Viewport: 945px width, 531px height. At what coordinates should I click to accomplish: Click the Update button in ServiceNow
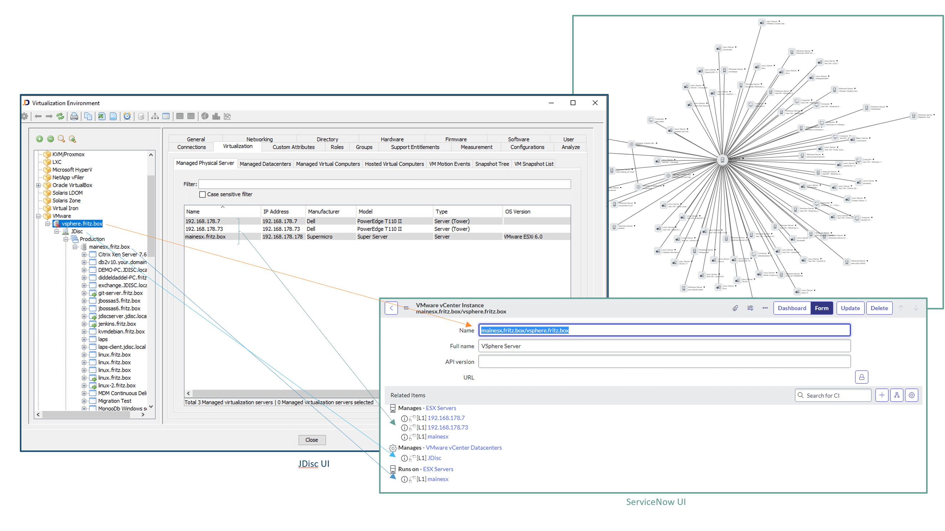tap(850, 308)
